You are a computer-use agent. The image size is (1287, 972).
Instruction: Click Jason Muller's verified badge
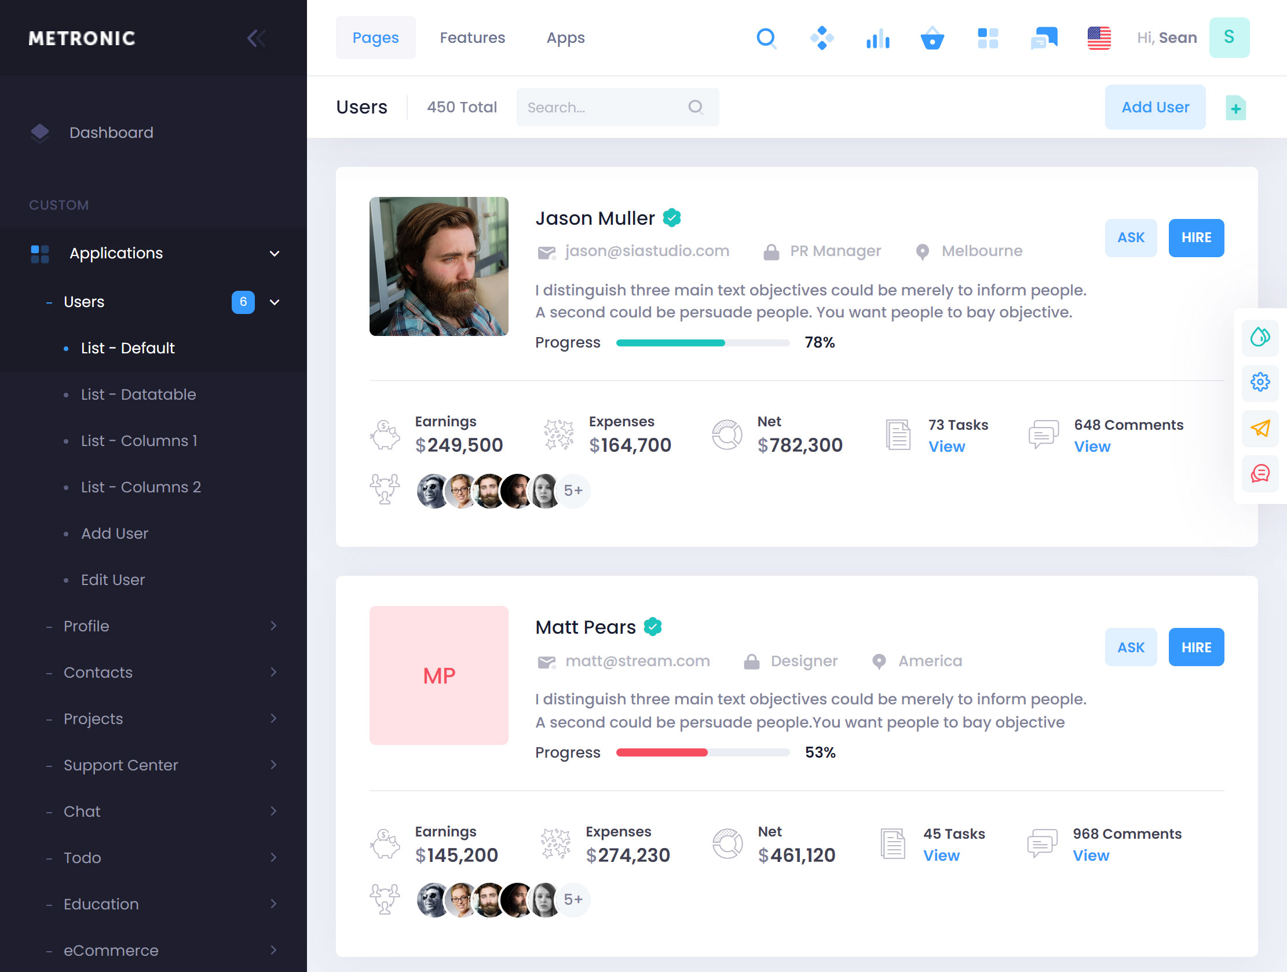[672, 217]
